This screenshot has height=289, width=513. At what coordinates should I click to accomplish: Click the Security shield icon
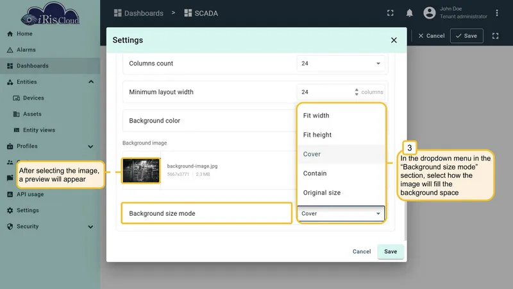coord(10,227)
